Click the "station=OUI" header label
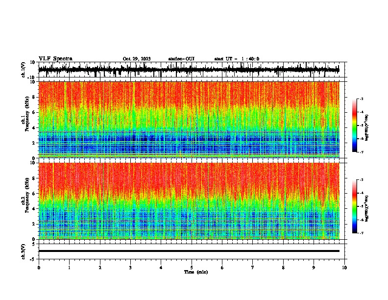This screenshot has width=388, height=300. pyautogui.click(x=181, y=59)
